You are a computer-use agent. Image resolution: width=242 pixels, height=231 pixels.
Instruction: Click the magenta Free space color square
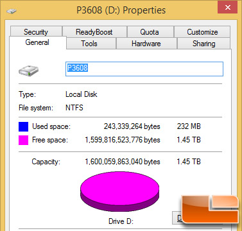[x=23, y=141]
